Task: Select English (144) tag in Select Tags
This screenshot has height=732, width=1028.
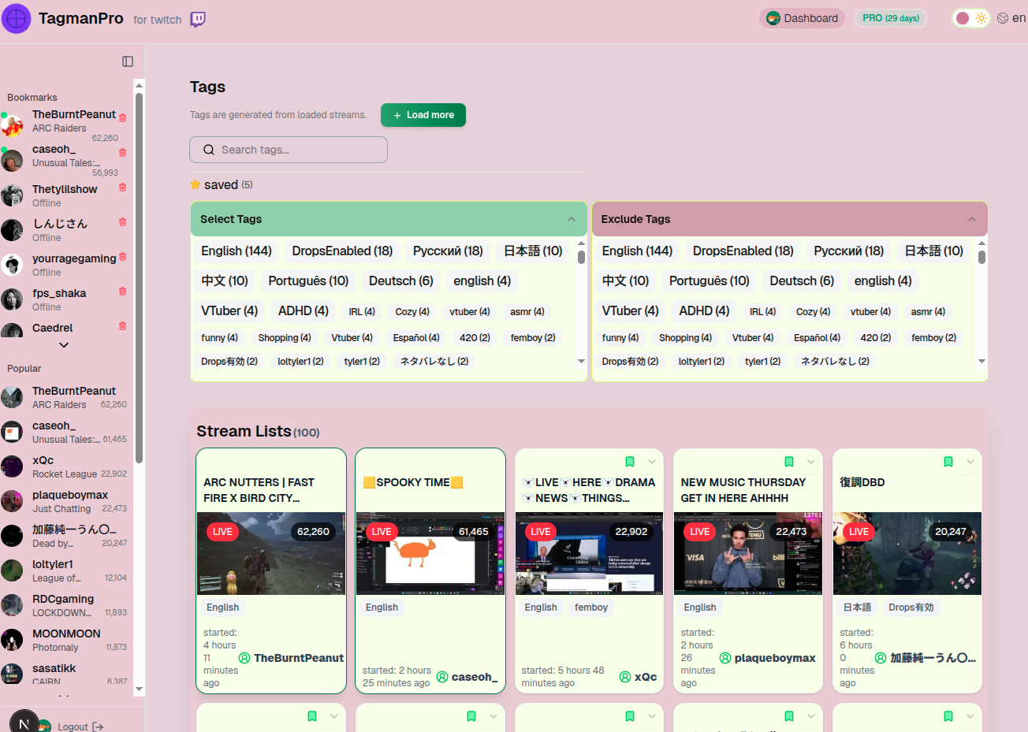Action: pos(237,251)
